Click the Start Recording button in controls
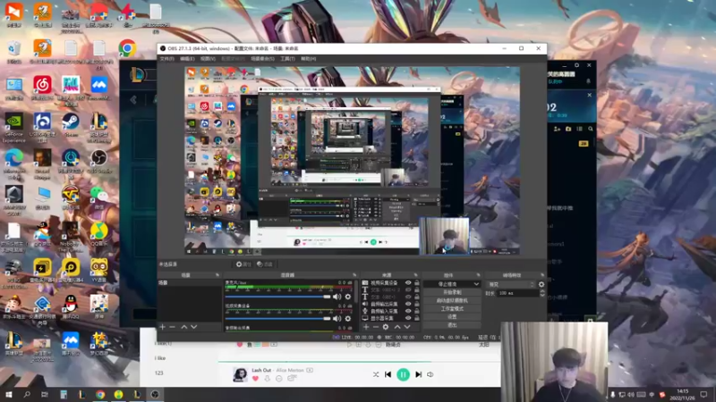Viewport: 716px width, 402px height. pyautogui.click(x=452, y=292)
